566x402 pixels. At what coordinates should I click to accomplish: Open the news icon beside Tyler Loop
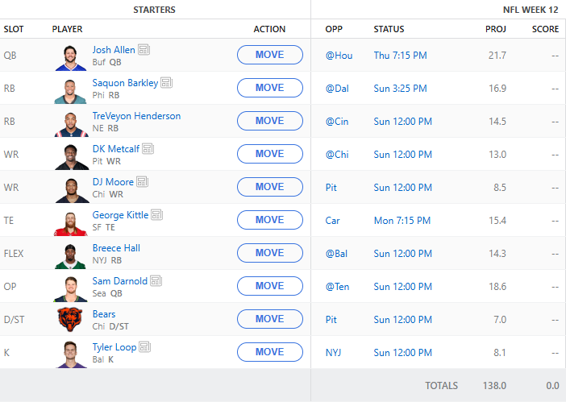(145, 347)
